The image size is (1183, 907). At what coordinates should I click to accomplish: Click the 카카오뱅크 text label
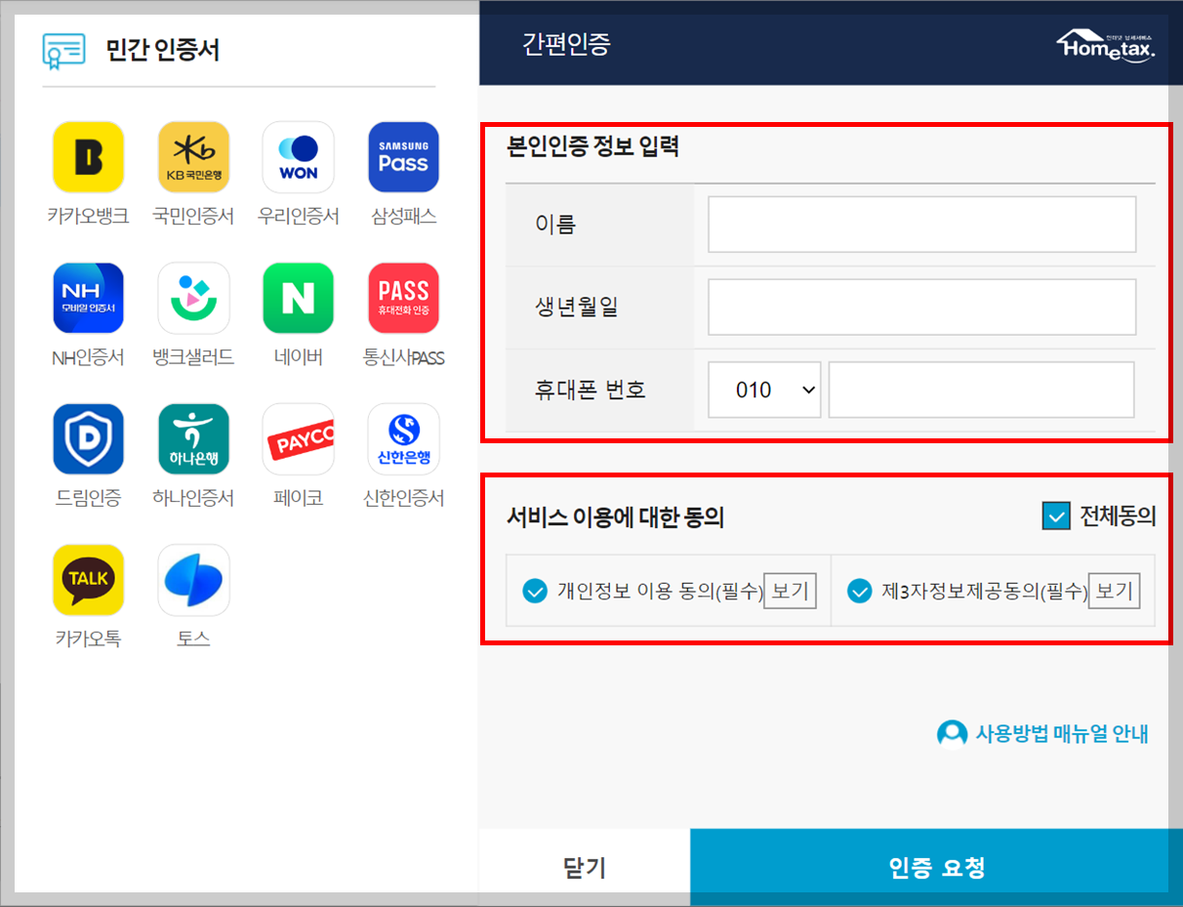coord(88,217)
